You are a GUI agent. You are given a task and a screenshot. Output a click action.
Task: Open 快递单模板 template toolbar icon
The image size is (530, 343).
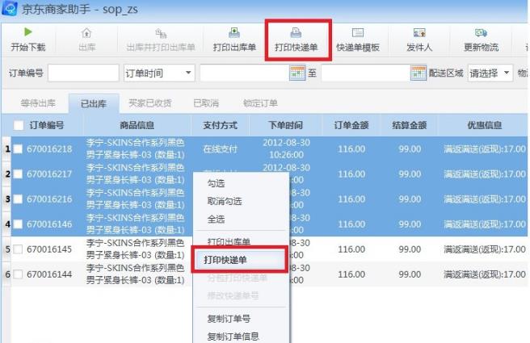pos(358,33)
